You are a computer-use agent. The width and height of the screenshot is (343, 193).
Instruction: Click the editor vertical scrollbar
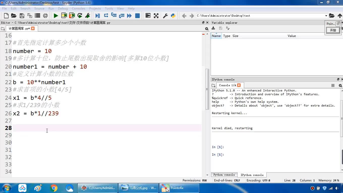point(207,88)
